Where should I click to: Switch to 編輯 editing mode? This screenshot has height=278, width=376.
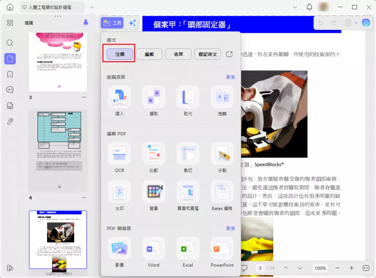coord(149,54)
